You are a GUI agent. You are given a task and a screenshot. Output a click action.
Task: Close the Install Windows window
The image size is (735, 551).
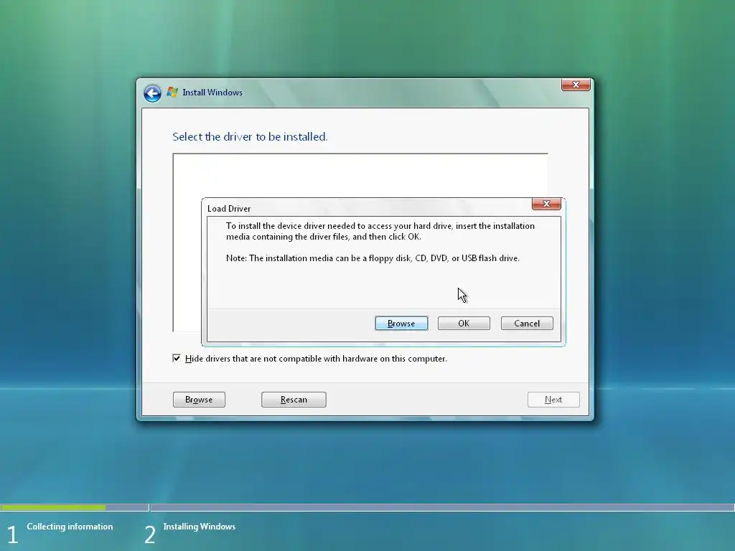coord(576,85)
